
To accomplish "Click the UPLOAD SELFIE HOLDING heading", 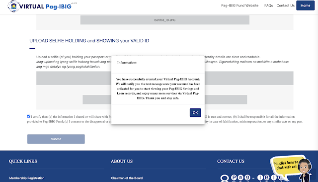I will pyautogui.click(x=89, y=41).
